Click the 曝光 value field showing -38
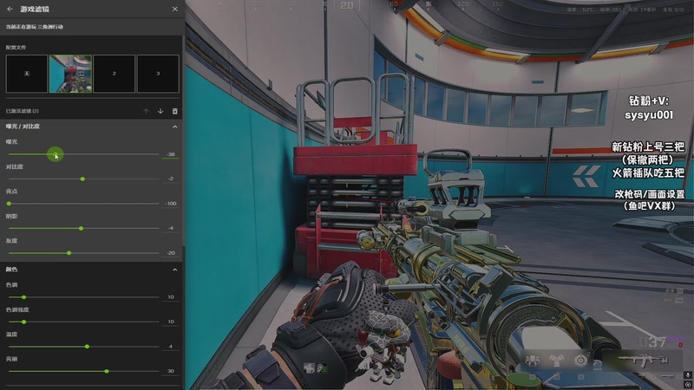The width and height of the screenshot is (694, 390). 171,154
